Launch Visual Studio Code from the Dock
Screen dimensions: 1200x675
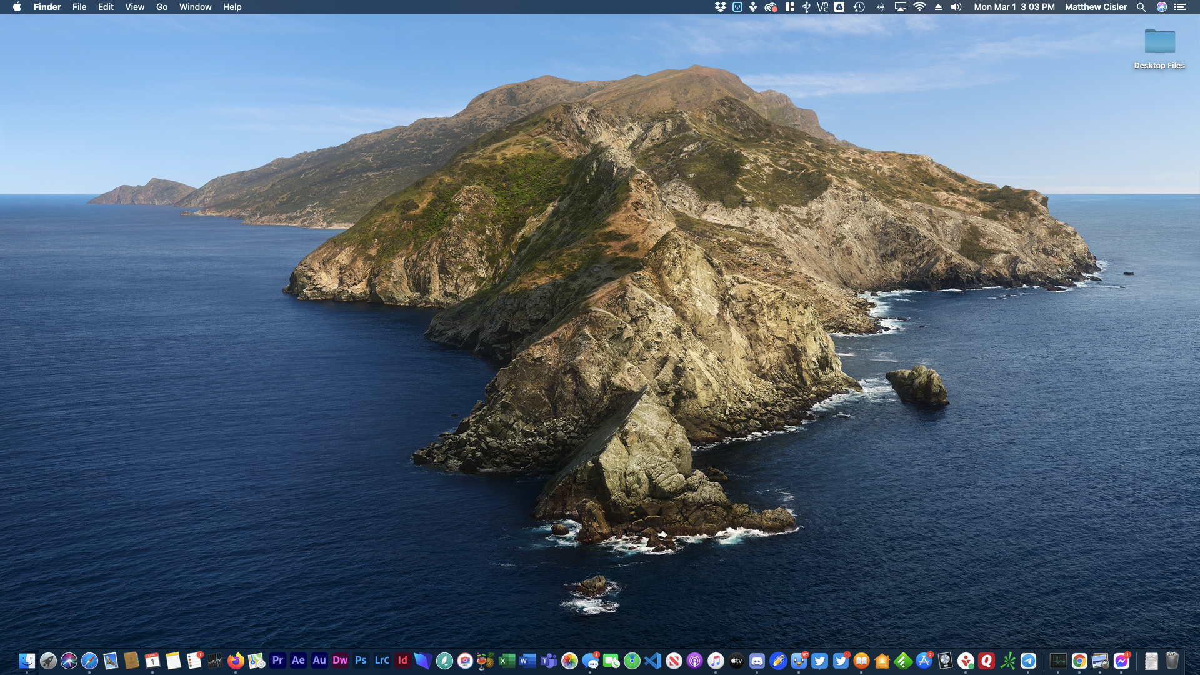coord(652,661)
